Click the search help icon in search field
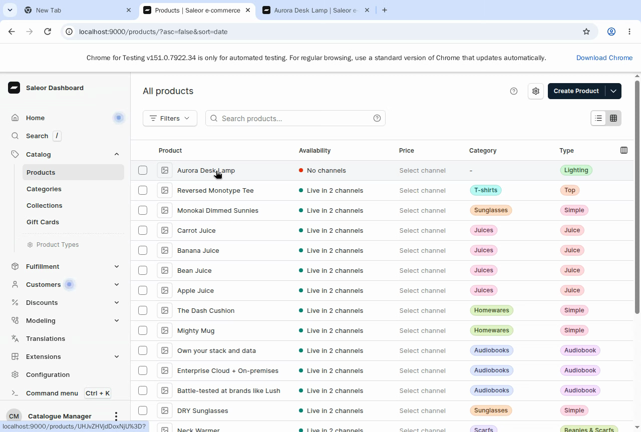 click(377, 118)
